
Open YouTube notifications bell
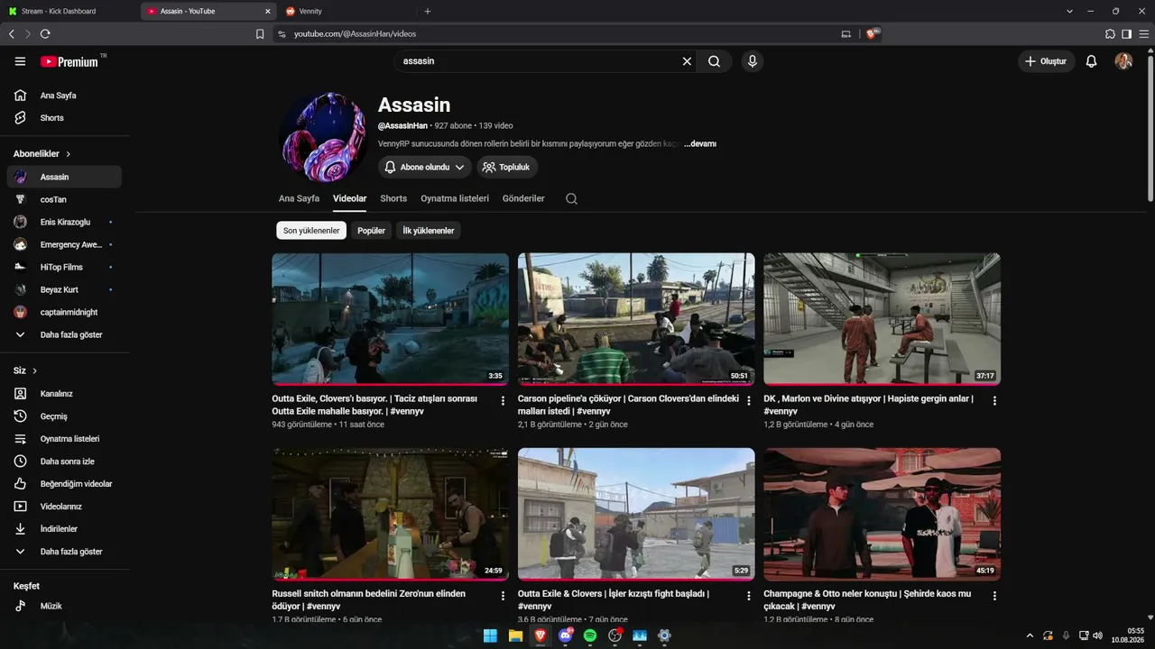1091,61
